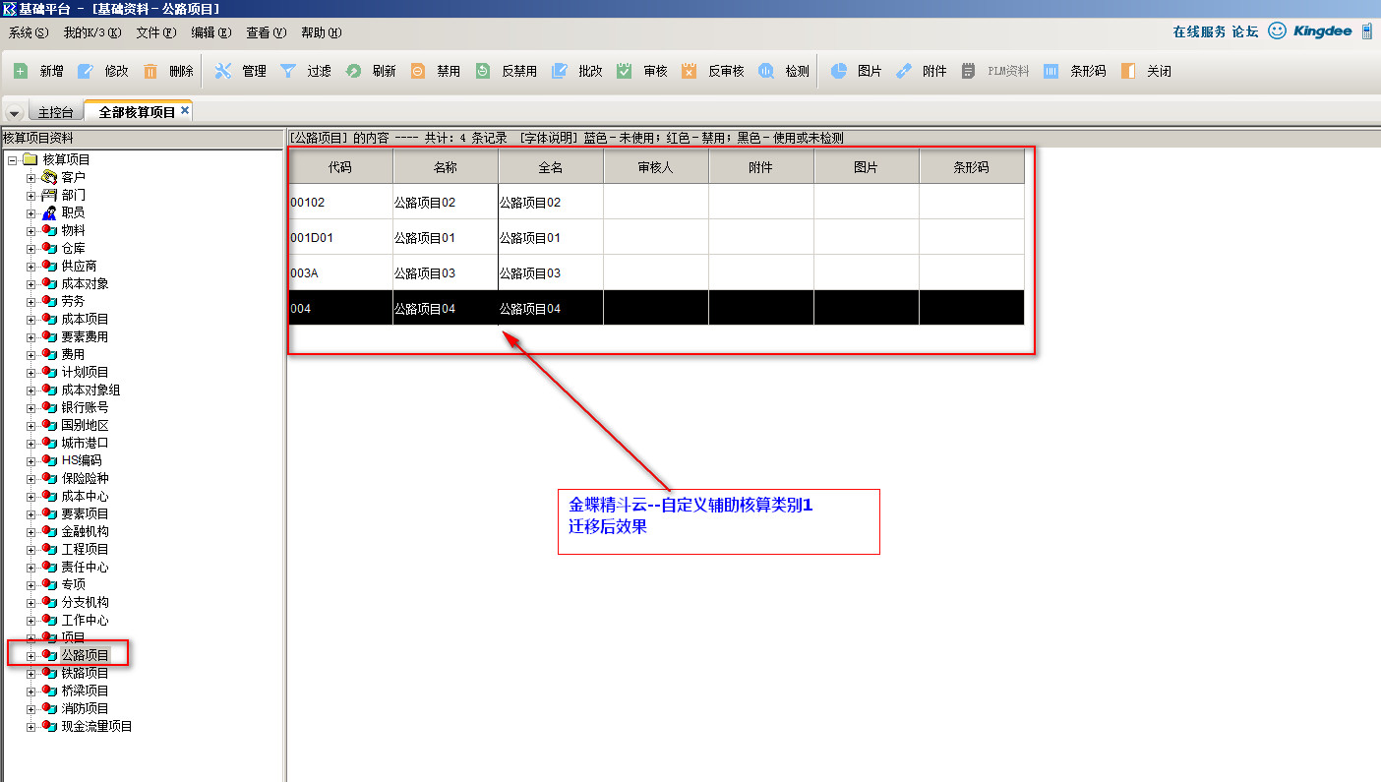Click the 刷新 (Refresh) toolbar icon
Screen dimensions: 1381x782
354,71
